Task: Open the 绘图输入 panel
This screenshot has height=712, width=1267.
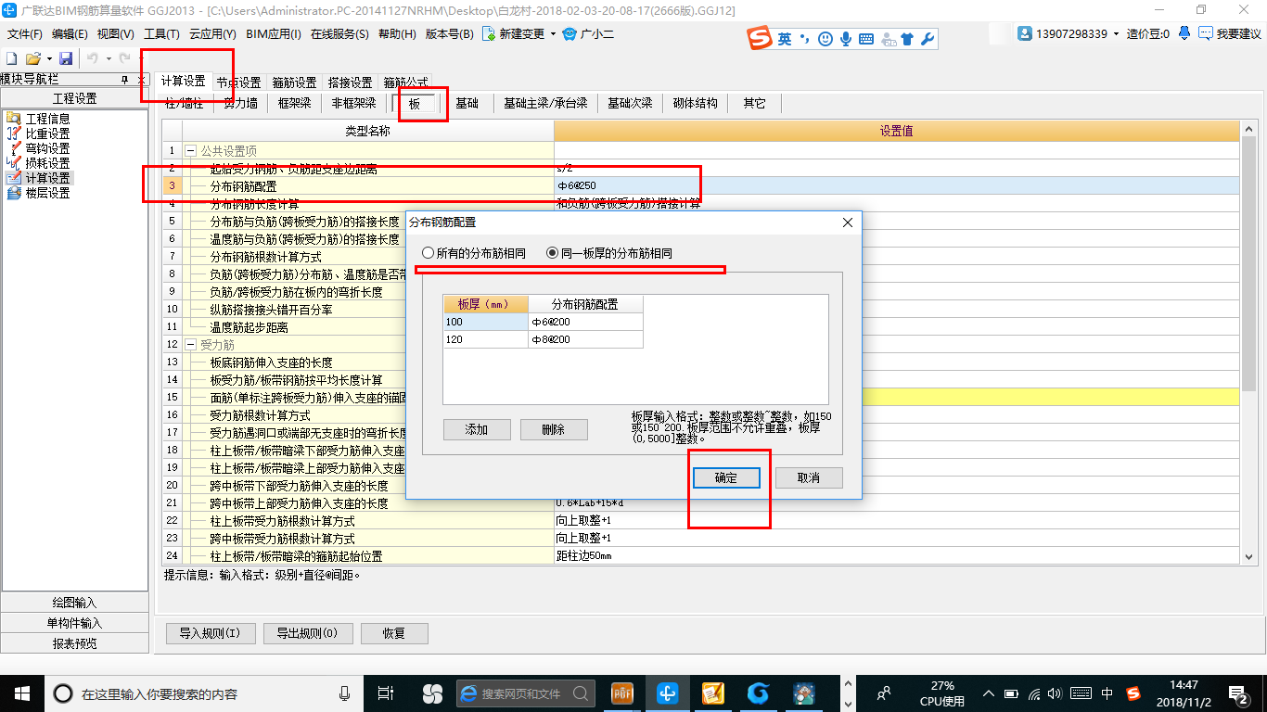Action: coord(75,603)
